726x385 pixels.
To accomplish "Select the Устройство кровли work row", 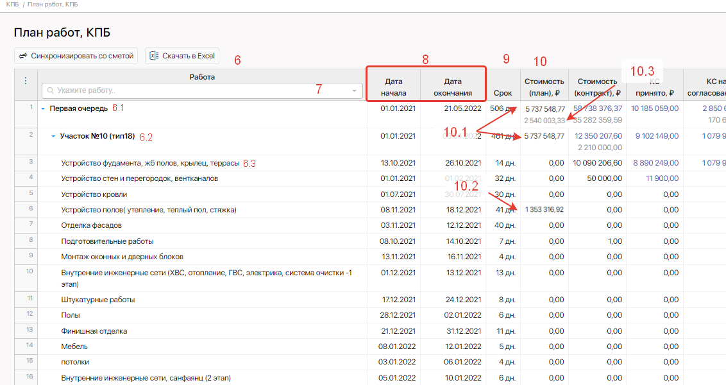I will 94,194.
